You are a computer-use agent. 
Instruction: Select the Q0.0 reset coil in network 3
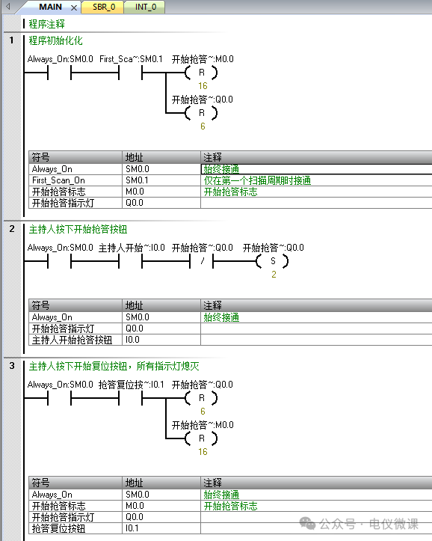(202, 399)
